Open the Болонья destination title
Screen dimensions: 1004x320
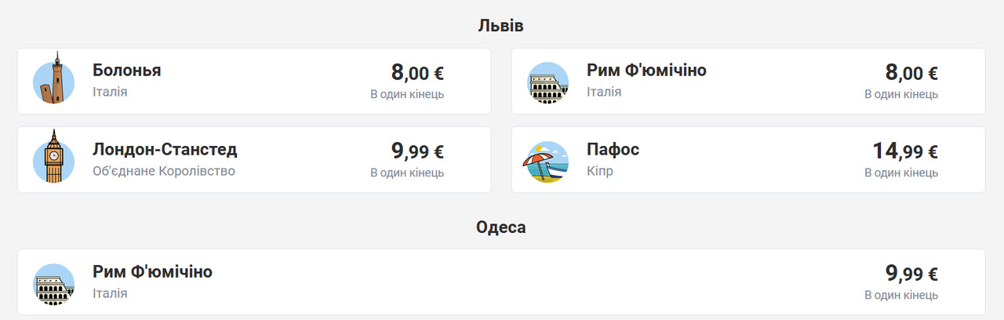(126, 70)
